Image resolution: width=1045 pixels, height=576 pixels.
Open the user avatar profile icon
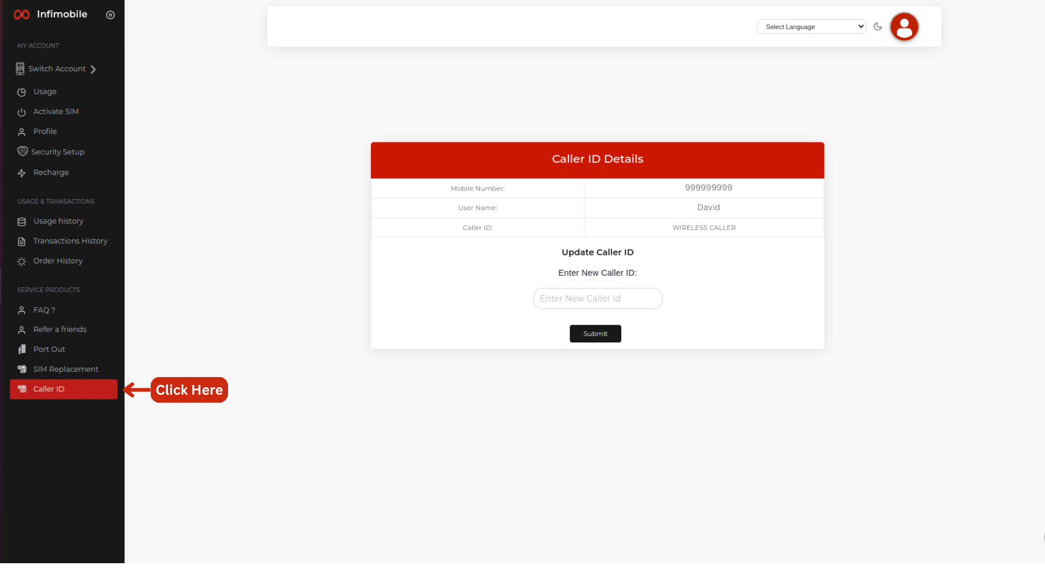[x=904, y=27]
